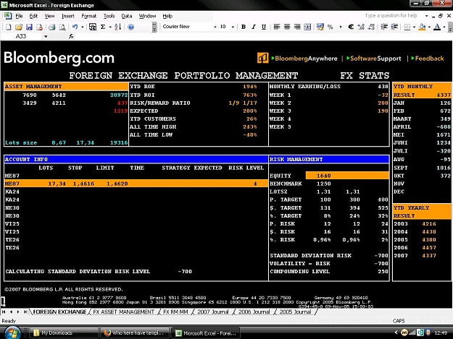This screenshot has height=339, width=453.
Task: Apply percent style to the cell
Action: coord(331,27)
